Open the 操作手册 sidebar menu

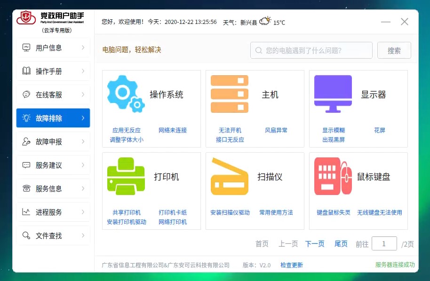[53, 71]
